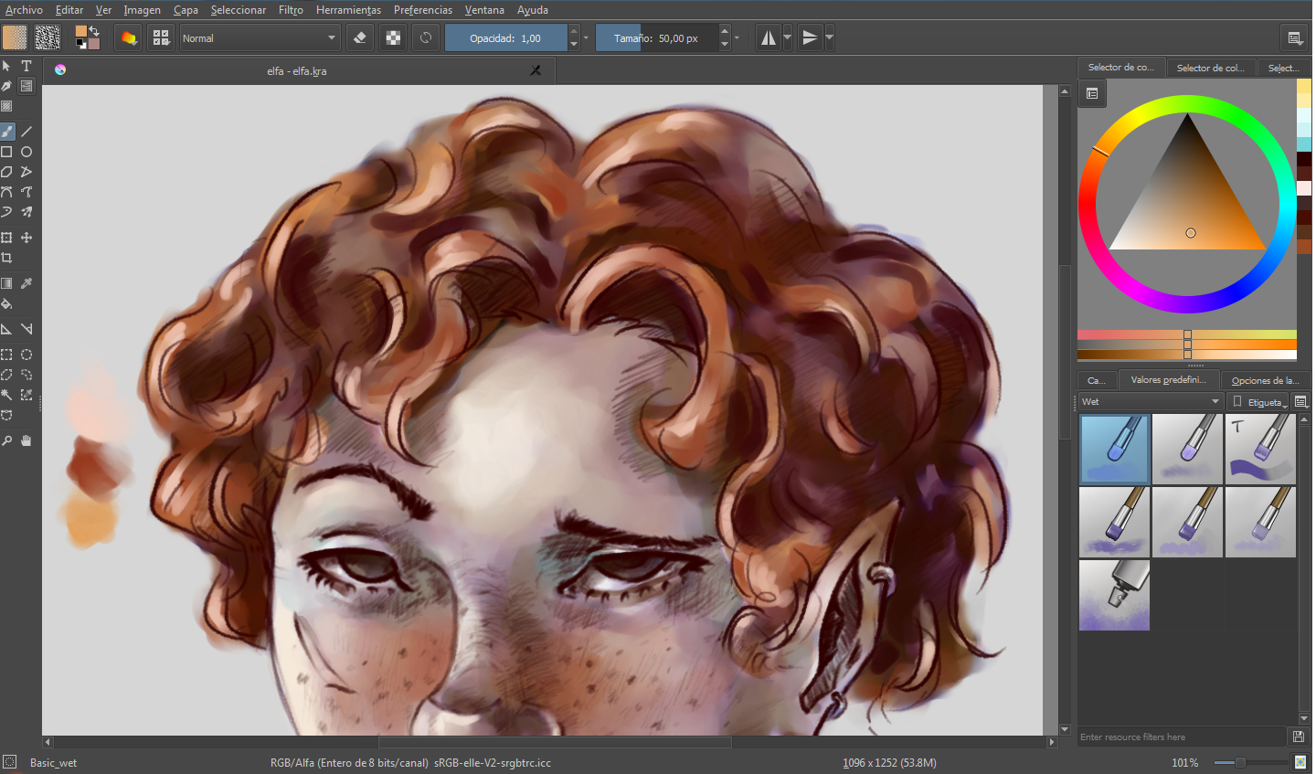Select the Fill bucket tool
The image size is (1316, 774).
pos(6,303)
